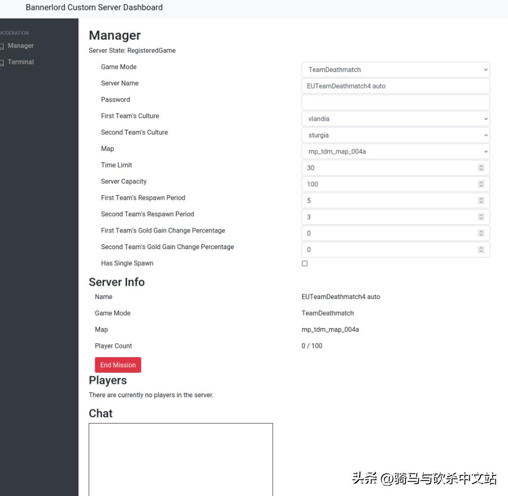Viewport: 508px width, 496px height.
Task: Click inside the Chat box
Action: click(x=181, y=459)
